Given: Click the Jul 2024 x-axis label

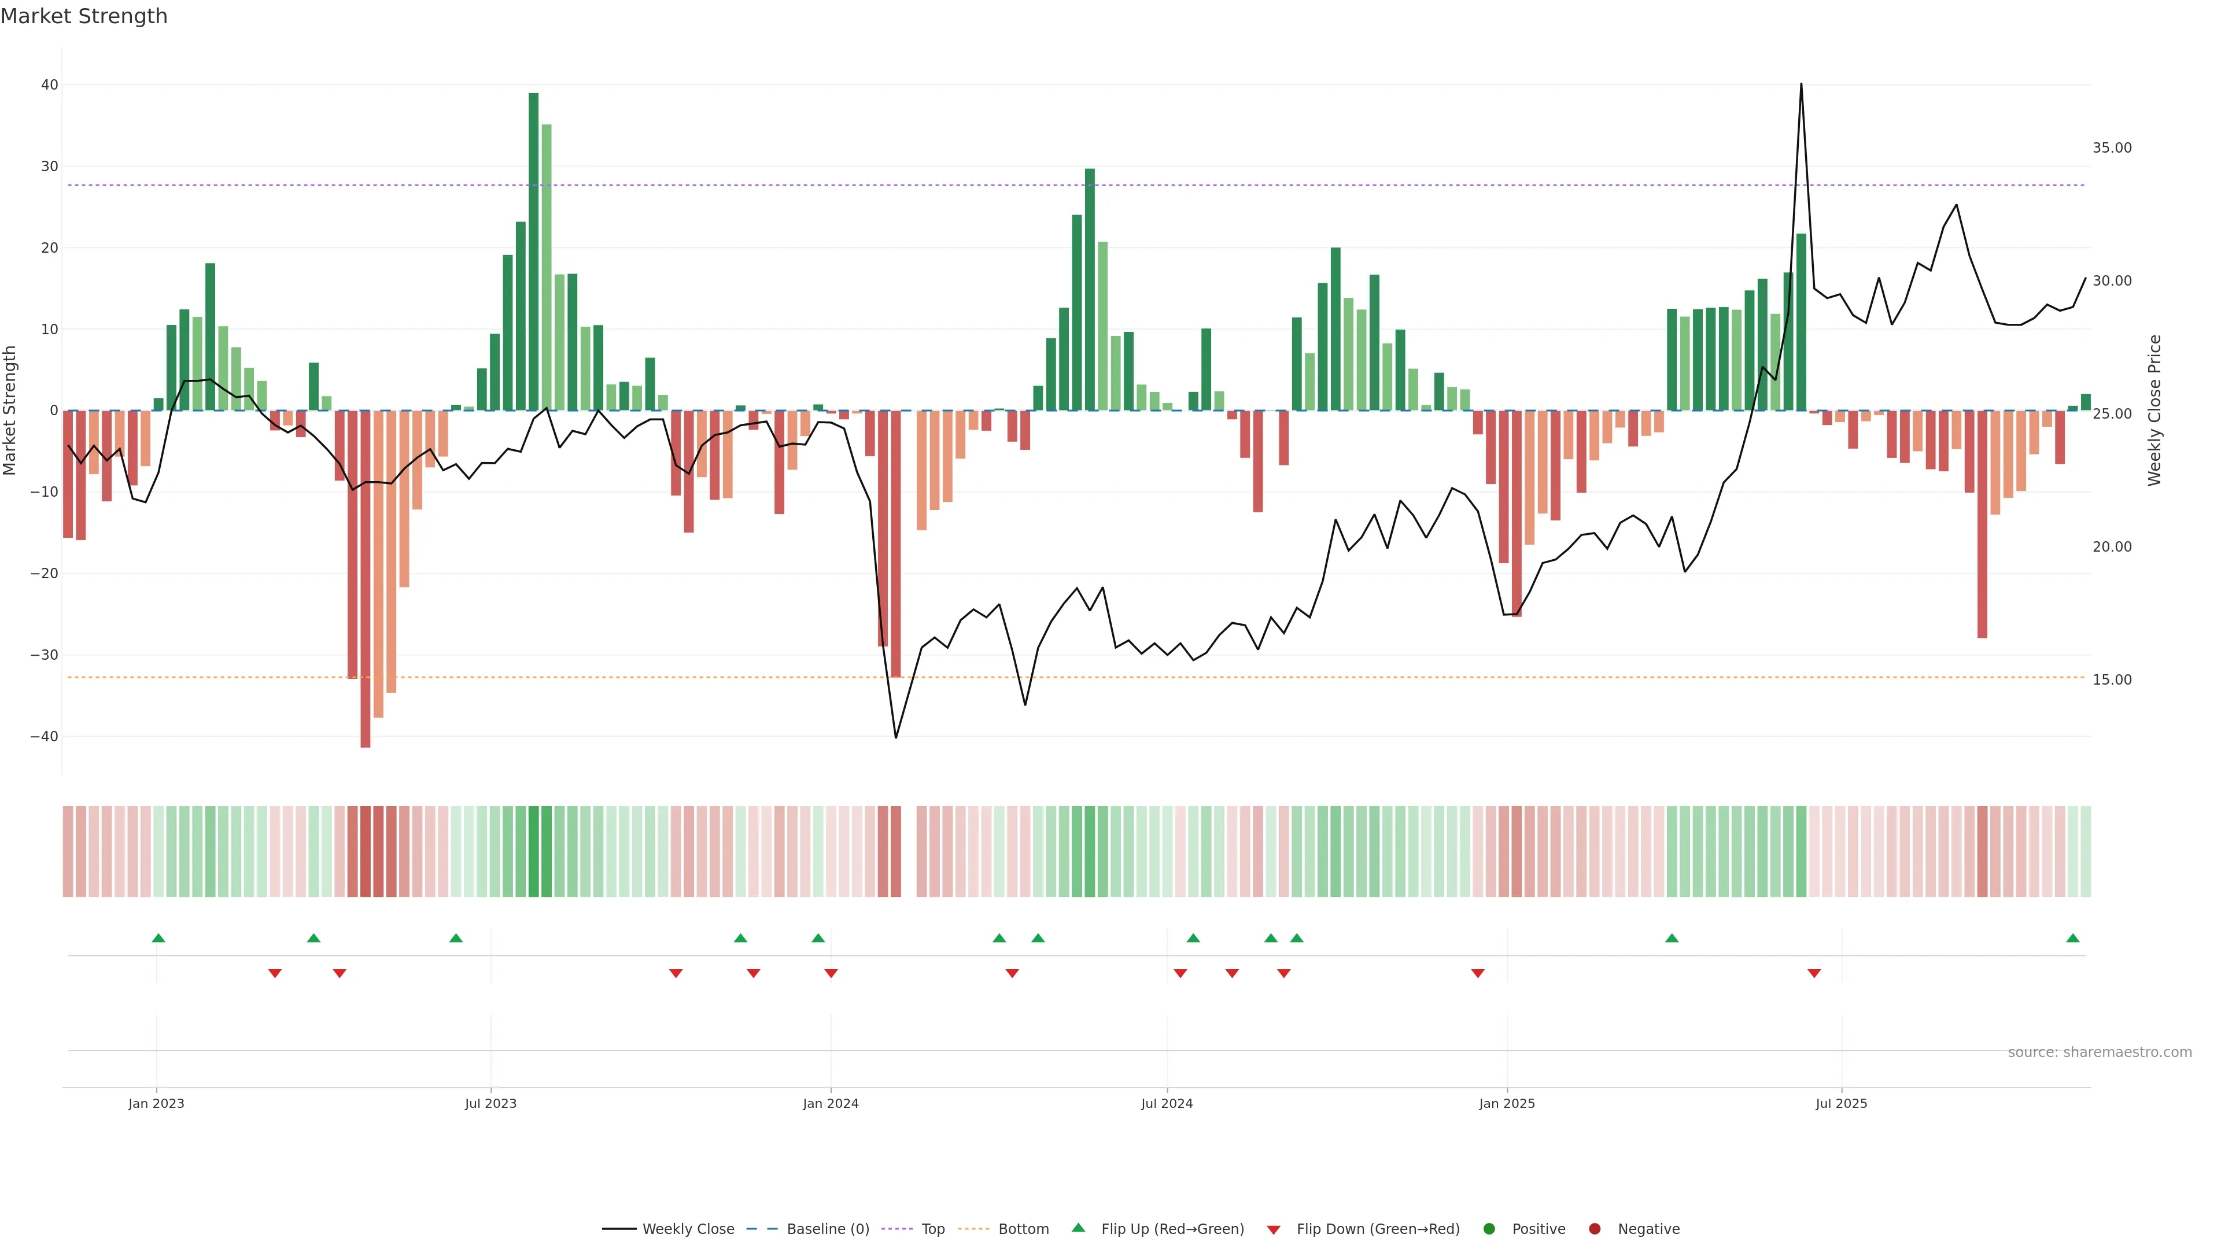Looking at the screenshot, I should [1167, 1103].
